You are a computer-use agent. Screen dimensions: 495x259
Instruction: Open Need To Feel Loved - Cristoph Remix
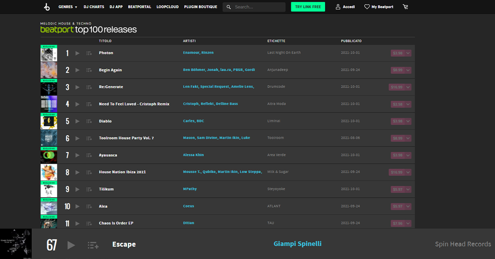[x=134, y=104]
